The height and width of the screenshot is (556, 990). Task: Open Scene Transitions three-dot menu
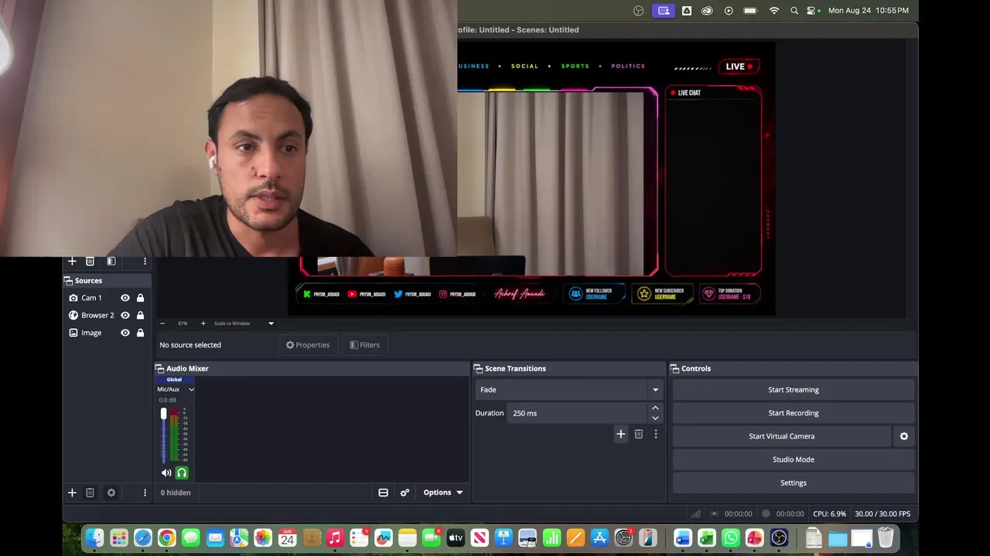click(656, 435)
